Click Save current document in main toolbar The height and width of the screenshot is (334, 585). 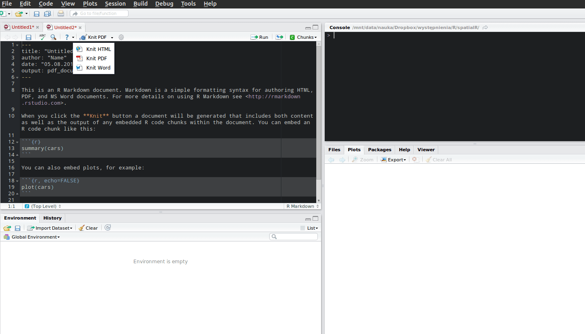click(x=36, y=14)
